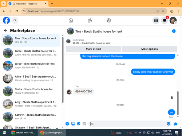Open the $1,326 3beds 2baths listing link
Image resolution: width=182 pixels, height=136 pixels.
point(91,43)
